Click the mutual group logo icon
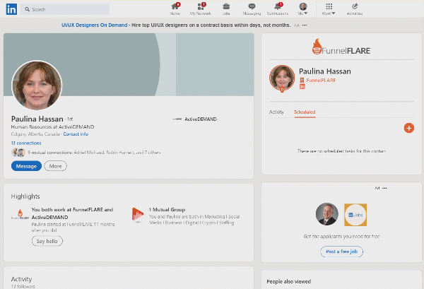 [x=138, y=215]
